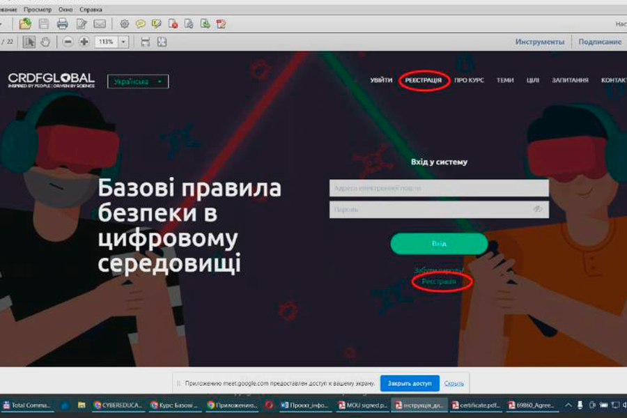Click the forgot password link
627x418 pixels.
[x=439, y=270]
